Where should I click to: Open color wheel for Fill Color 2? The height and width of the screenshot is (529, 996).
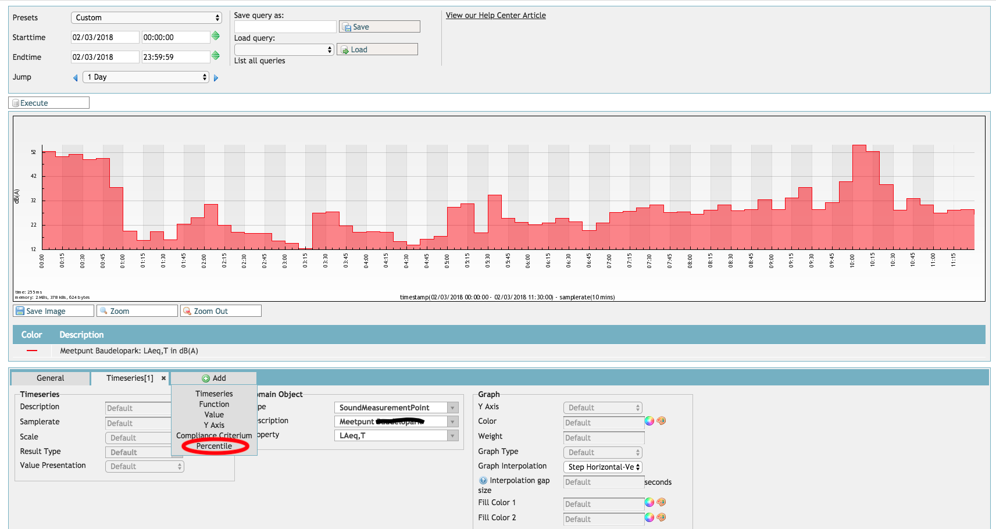(649, 517)
